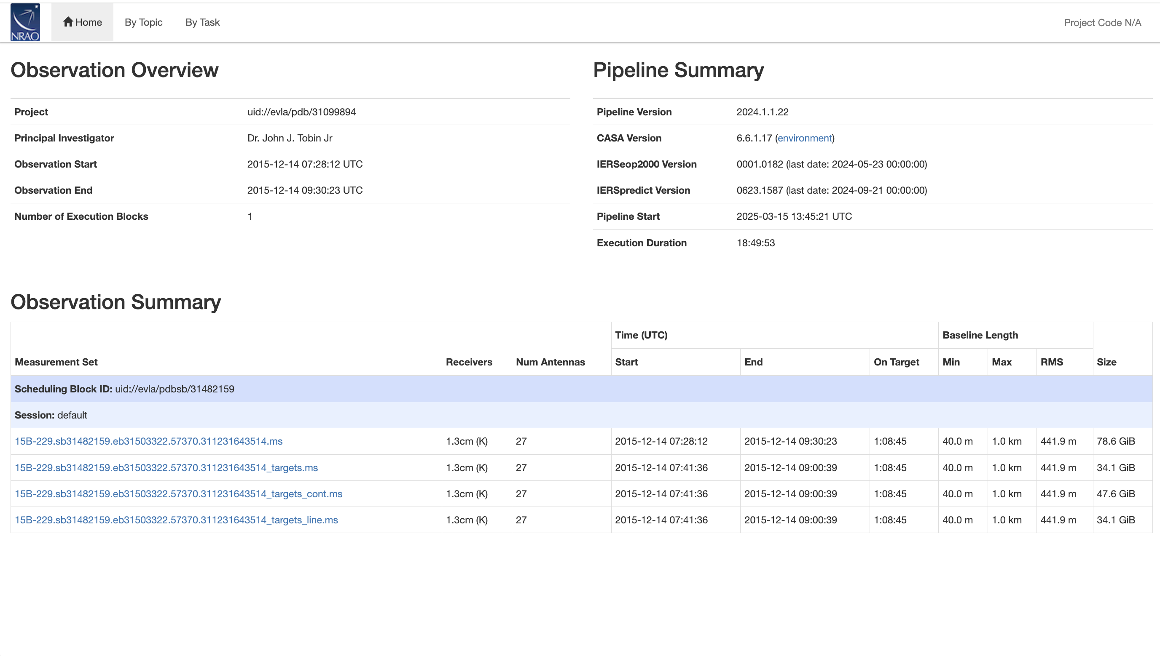Image resolution: width=1160 pixels, height=656 pixels.
Task: Click the Project Code N/A text
Action: point(1102,23)
